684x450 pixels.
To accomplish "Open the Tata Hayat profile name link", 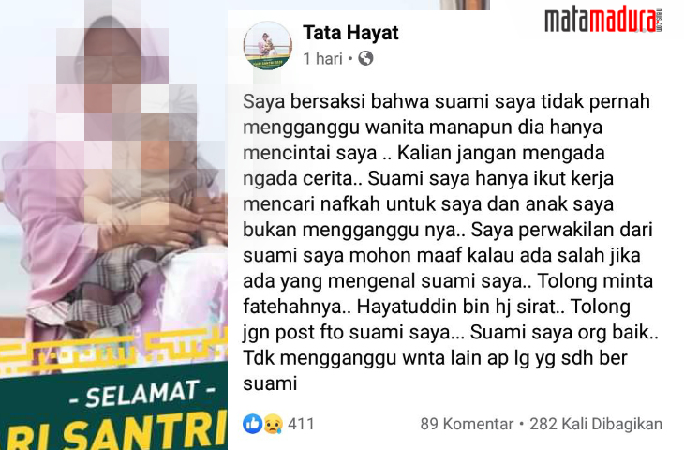I will coord(350,33).
